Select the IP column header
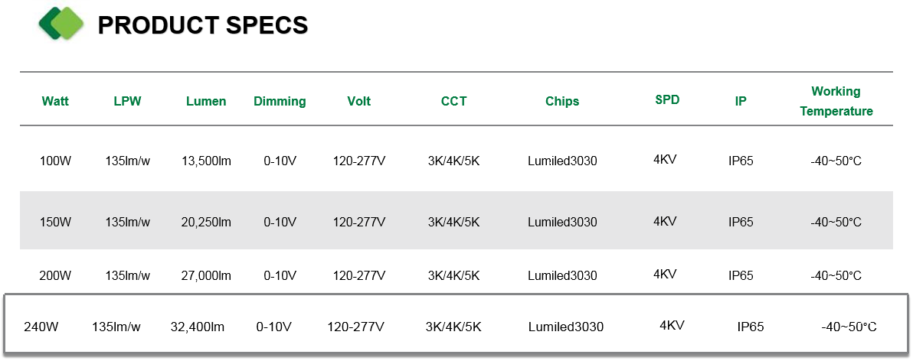The width and height of the screenshot is (913, 361). (741, 101)
